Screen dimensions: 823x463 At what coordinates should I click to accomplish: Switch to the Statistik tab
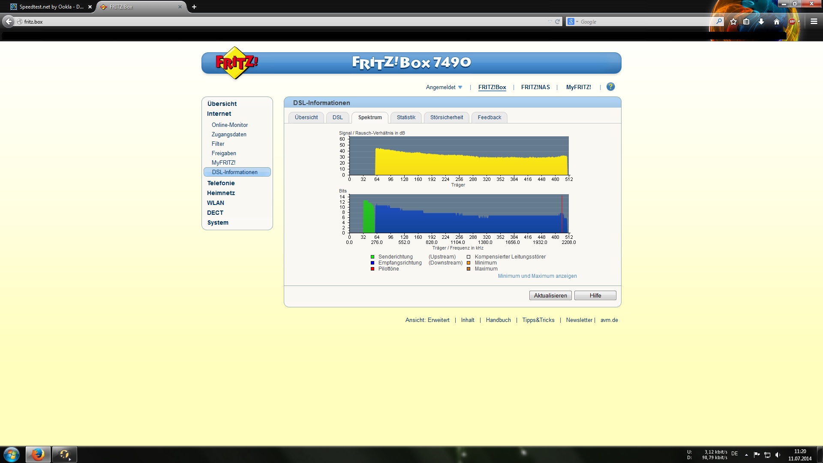click(405, 117)
